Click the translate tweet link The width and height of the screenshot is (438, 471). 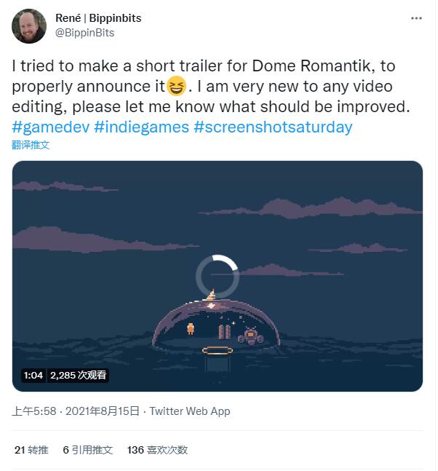tap(31, 145)
